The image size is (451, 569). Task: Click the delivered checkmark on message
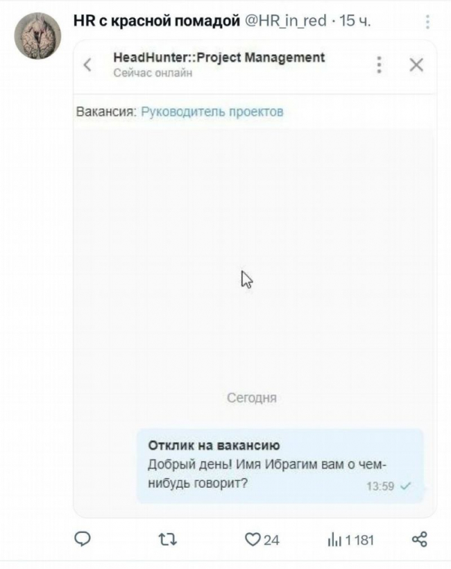click(405, 486)
